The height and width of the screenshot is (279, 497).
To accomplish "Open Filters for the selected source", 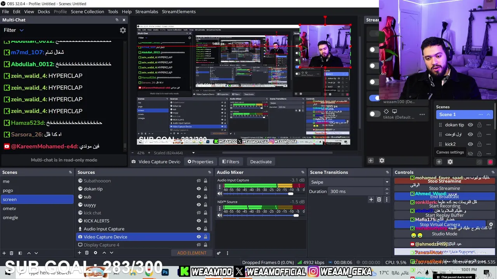I will point(231,162).
